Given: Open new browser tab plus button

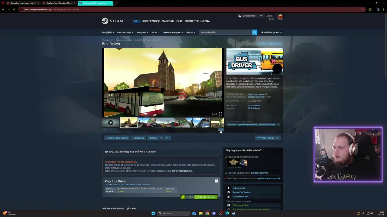Looking at the screenshot, I should click(116, 3).
